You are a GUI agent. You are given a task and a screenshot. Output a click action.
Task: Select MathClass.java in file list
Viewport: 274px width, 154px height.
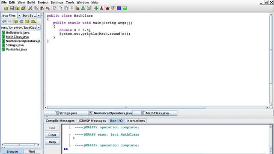coord(15,37)
